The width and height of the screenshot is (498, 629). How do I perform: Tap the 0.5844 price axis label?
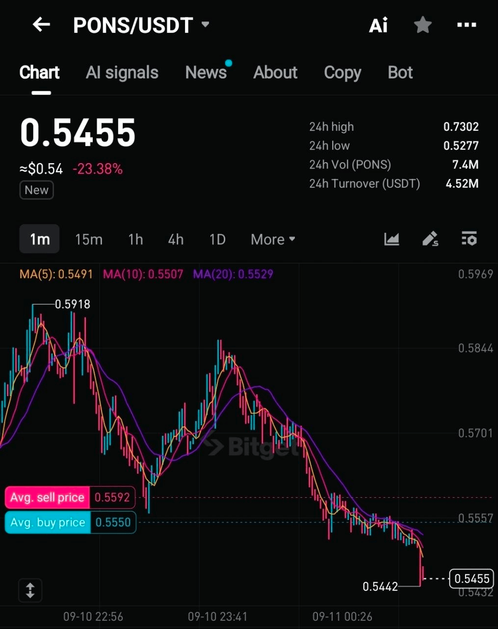click(x=475, y=348)
